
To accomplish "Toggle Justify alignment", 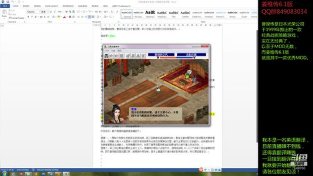I will tap(90, 17).
